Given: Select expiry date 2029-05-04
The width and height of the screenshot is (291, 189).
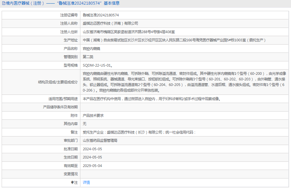Looking at the screenshot, I should coord(93,166).
